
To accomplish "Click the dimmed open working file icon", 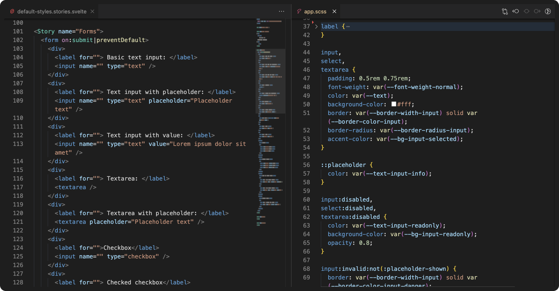I will click(526, 12).
